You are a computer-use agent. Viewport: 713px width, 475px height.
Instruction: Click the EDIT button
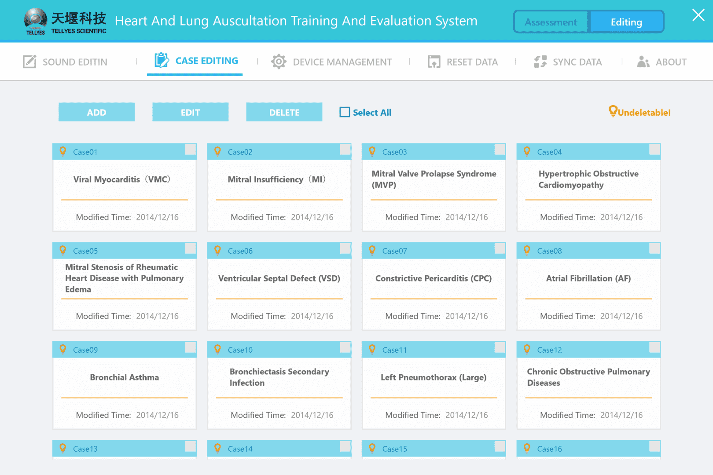coord(190,112)
